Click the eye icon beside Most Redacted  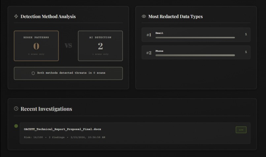[x=144, y=16]
